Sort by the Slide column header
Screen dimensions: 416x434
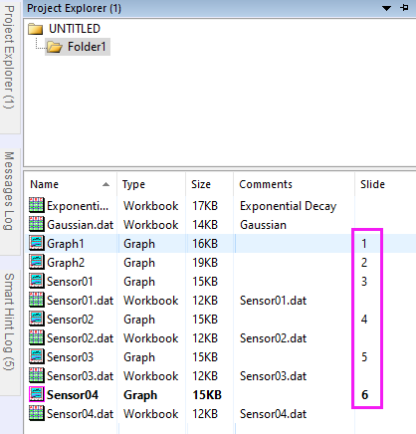[x=385, y=184]
